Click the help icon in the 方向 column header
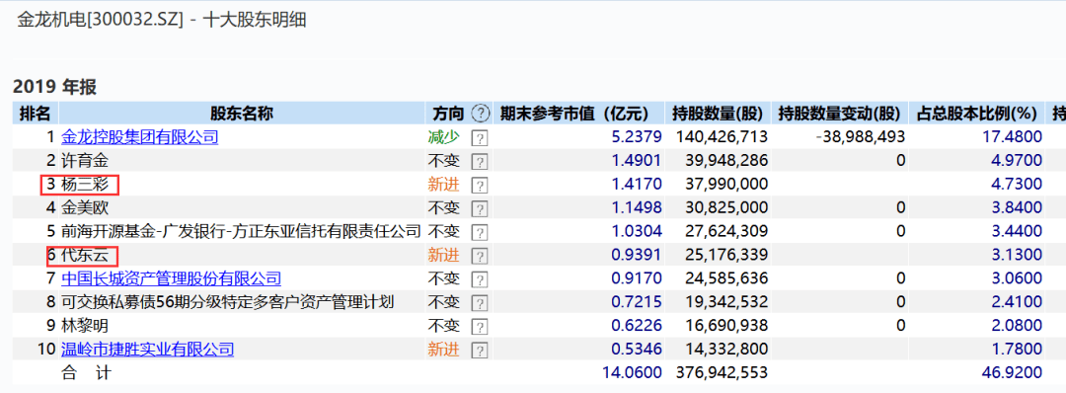The image size is (1066, 393). pyautogui.click(x=481, y=113)
